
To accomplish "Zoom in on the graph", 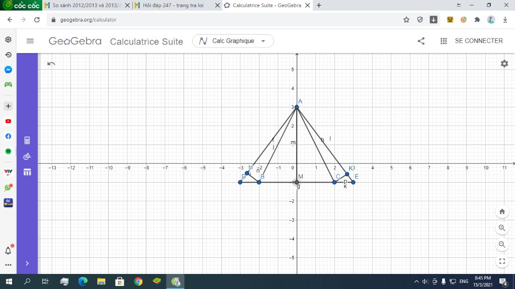I will point(502,228).
